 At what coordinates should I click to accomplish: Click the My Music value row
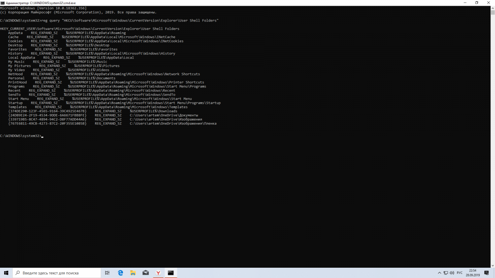click(x=57, y=61)
